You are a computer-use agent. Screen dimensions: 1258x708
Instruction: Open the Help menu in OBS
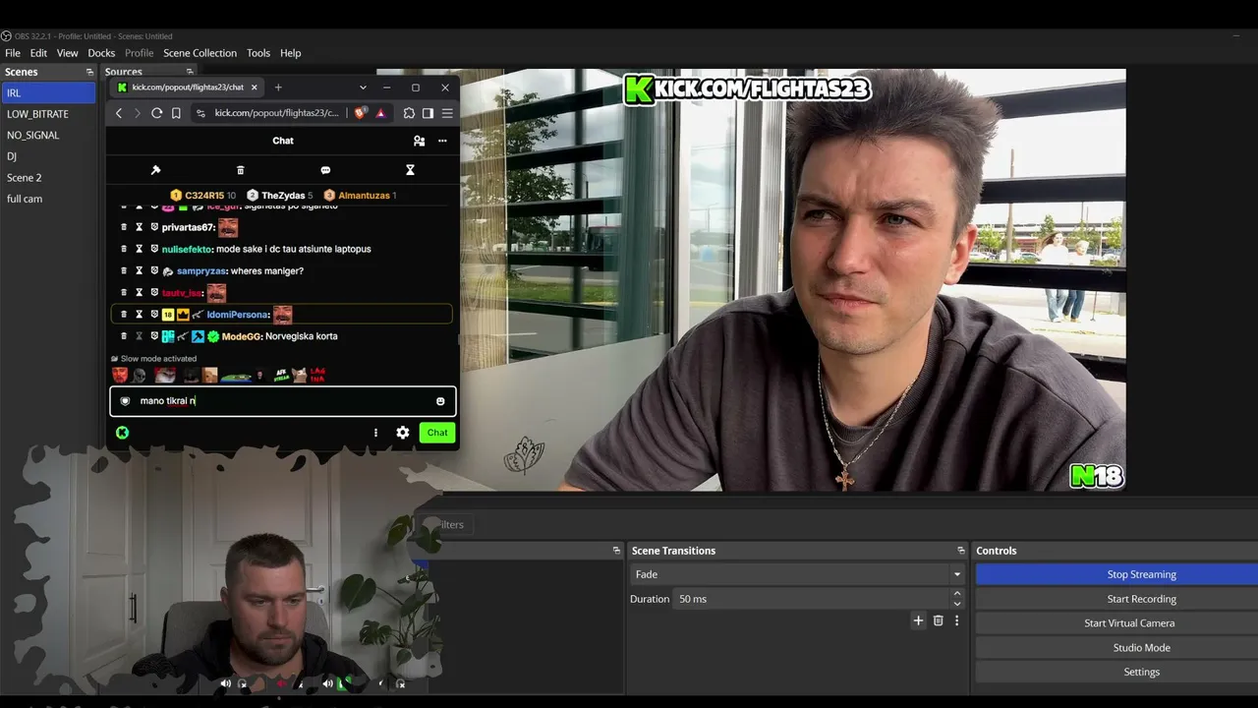click(290, 53)
